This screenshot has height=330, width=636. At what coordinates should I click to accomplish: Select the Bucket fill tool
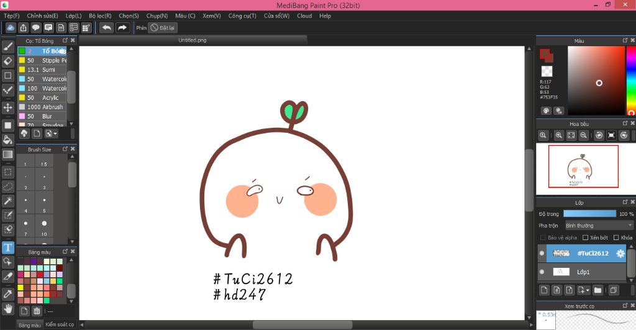pos(7,140)
